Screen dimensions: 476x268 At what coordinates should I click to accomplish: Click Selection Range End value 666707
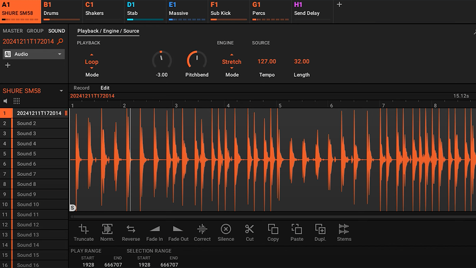(169, 265)
